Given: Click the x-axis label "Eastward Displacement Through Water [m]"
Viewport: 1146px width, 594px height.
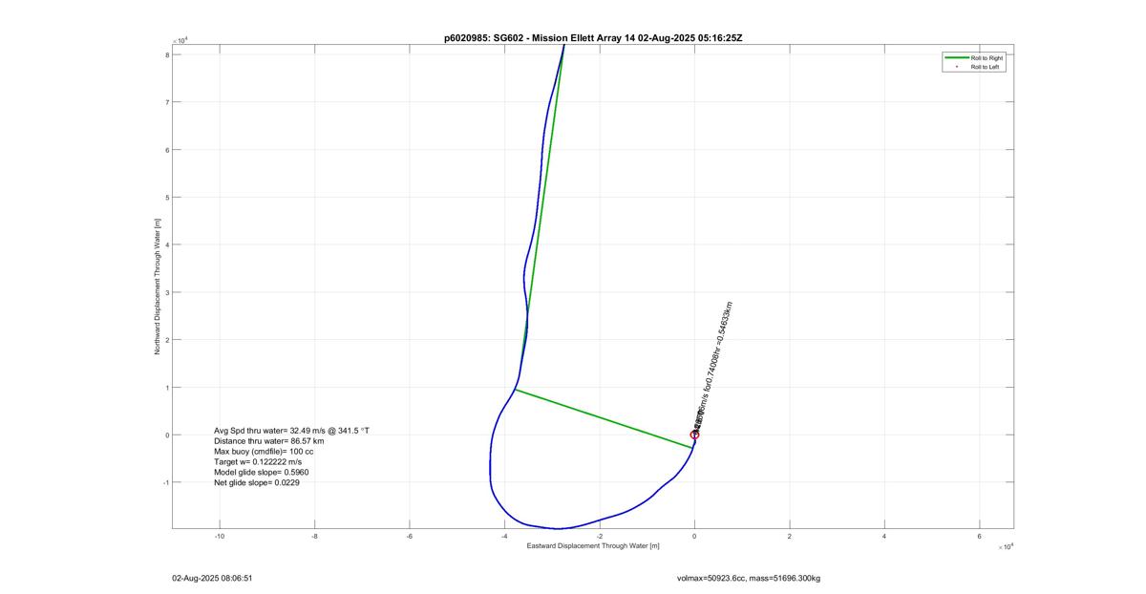Looking at the screenshot, I should tap(593, 546).
